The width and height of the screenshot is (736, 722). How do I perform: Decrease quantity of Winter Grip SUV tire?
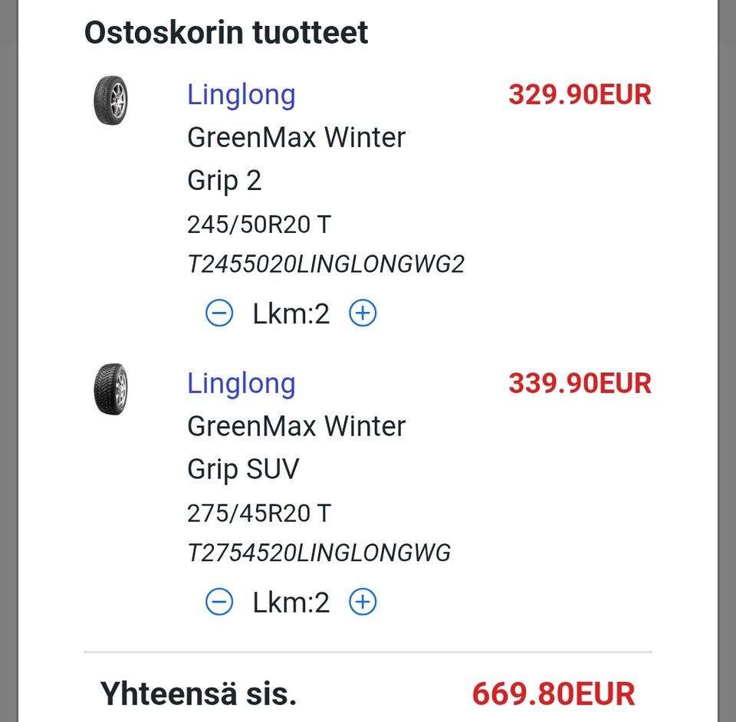219,602
